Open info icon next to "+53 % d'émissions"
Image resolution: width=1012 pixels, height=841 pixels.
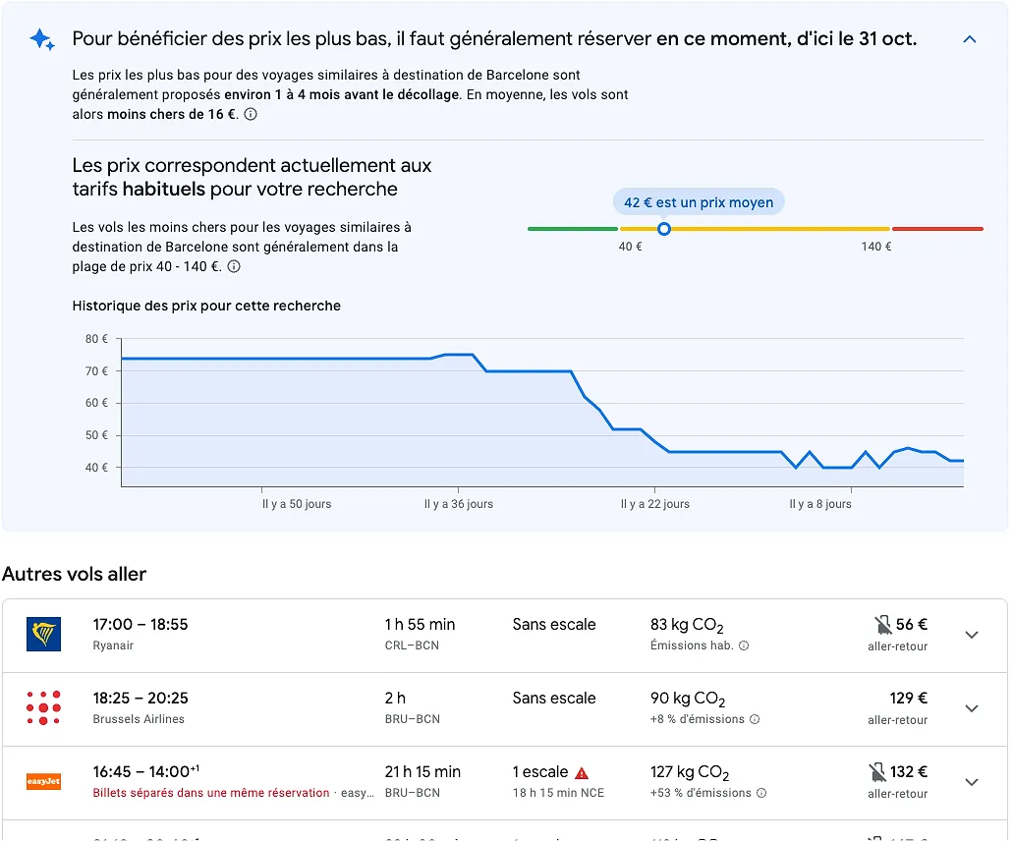point(761,793)
